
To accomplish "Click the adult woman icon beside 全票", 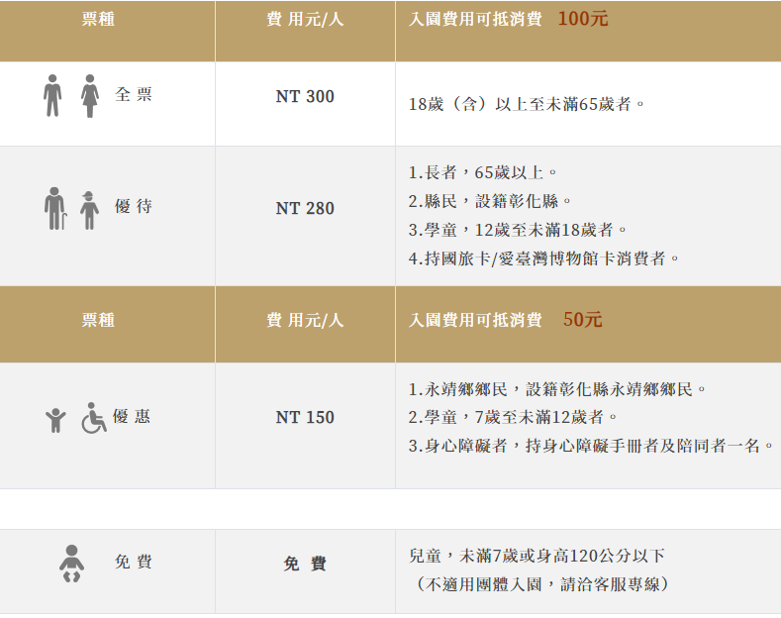I will click(90, 96).
